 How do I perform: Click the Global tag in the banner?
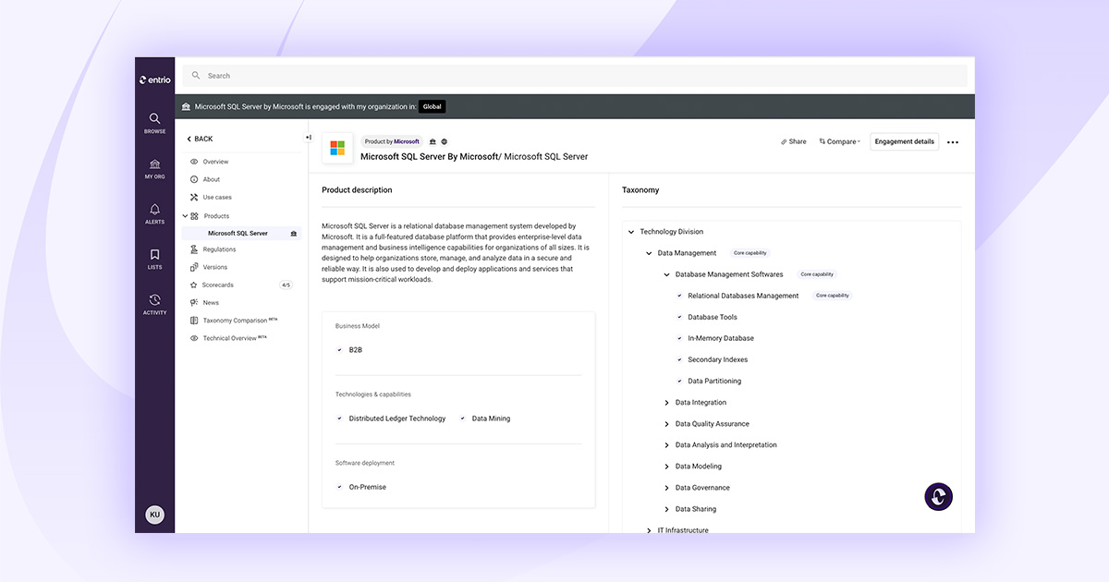pos(432,106)
